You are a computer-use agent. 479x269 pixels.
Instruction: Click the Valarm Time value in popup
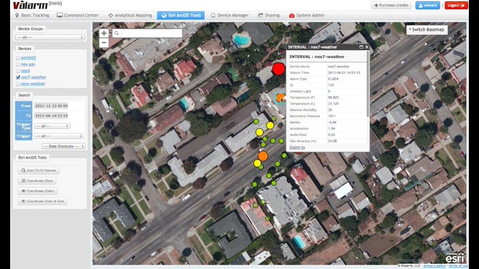click(x=344, y=72)
